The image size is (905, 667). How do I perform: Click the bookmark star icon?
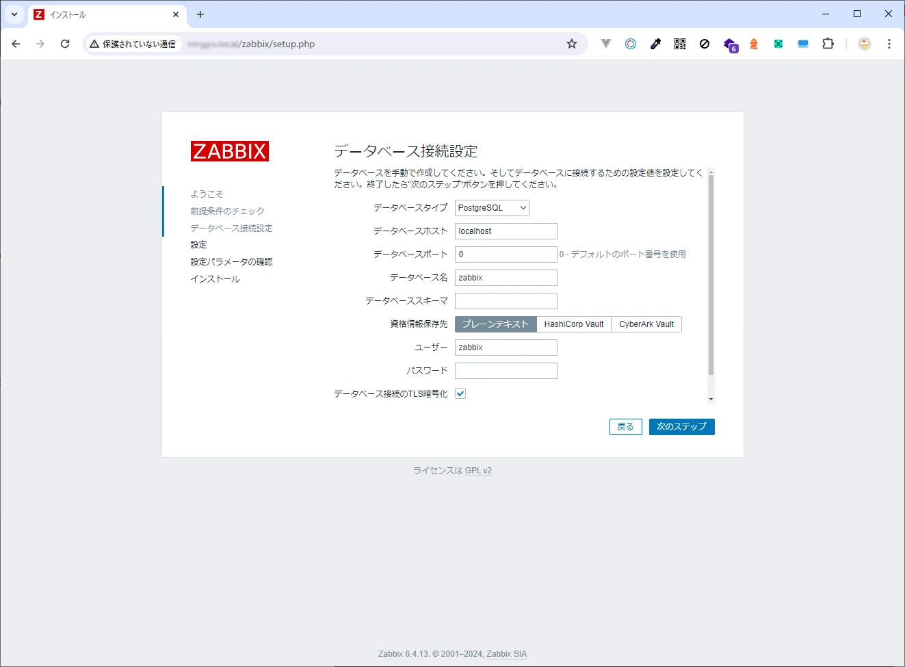[572, 44]
